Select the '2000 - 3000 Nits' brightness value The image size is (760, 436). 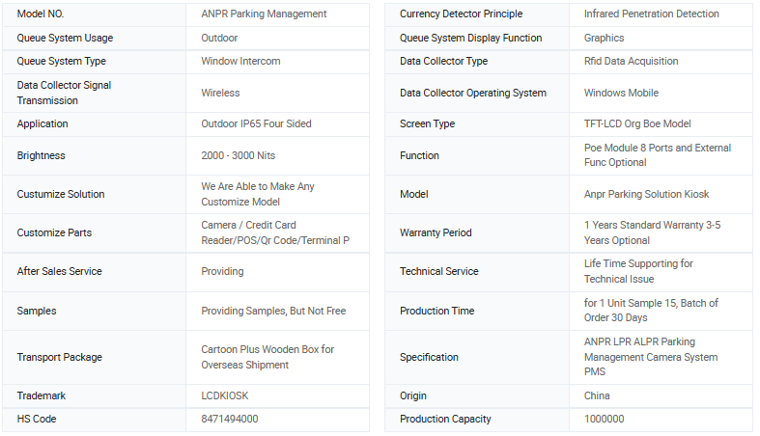point(238,156)
